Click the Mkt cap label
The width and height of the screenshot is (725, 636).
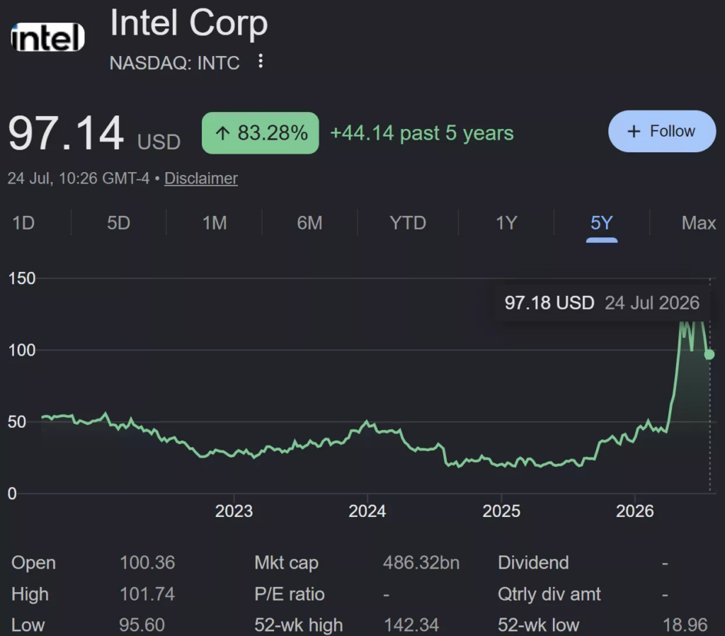(286, 563)
